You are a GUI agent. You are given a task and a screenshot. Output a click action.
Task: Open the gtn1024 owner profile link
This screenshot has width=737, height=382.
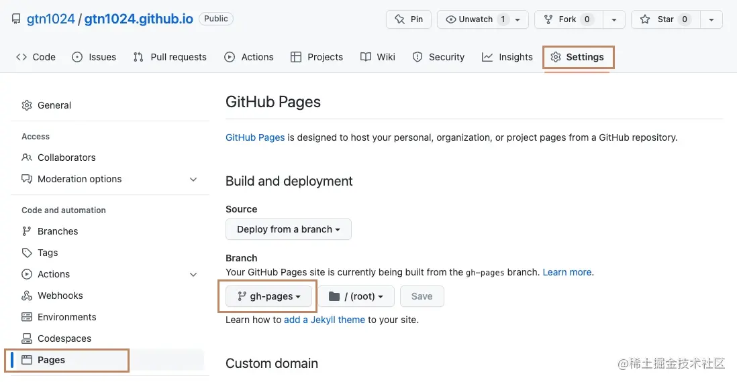click(x=51, y=19)
